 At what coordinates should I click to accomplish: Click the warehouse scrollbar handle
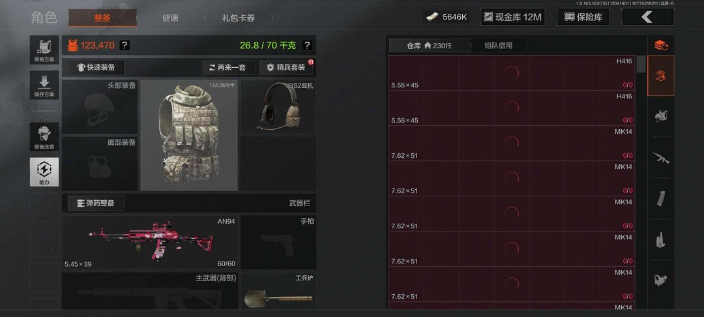pos(641,64)
